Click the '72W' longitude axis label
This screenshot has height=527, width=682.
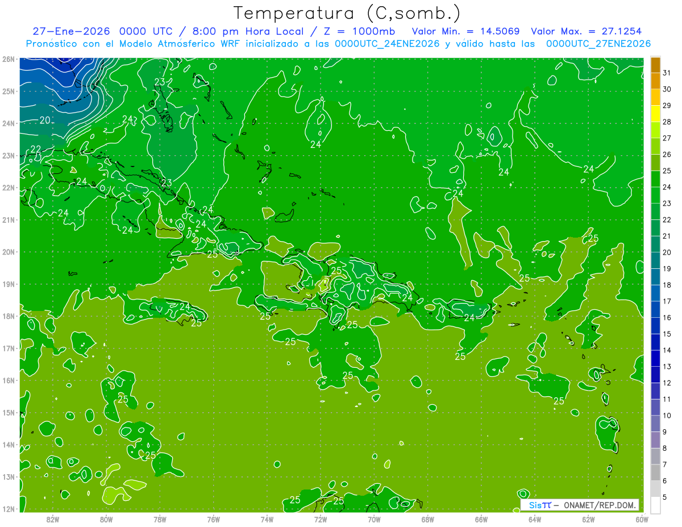click(321, 520)
